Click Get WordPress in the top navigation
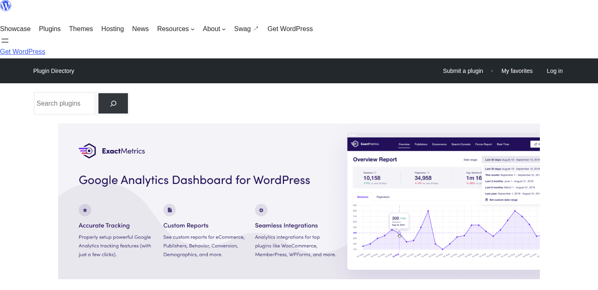This screenshot has width=598, height=290. click(290, 29)
